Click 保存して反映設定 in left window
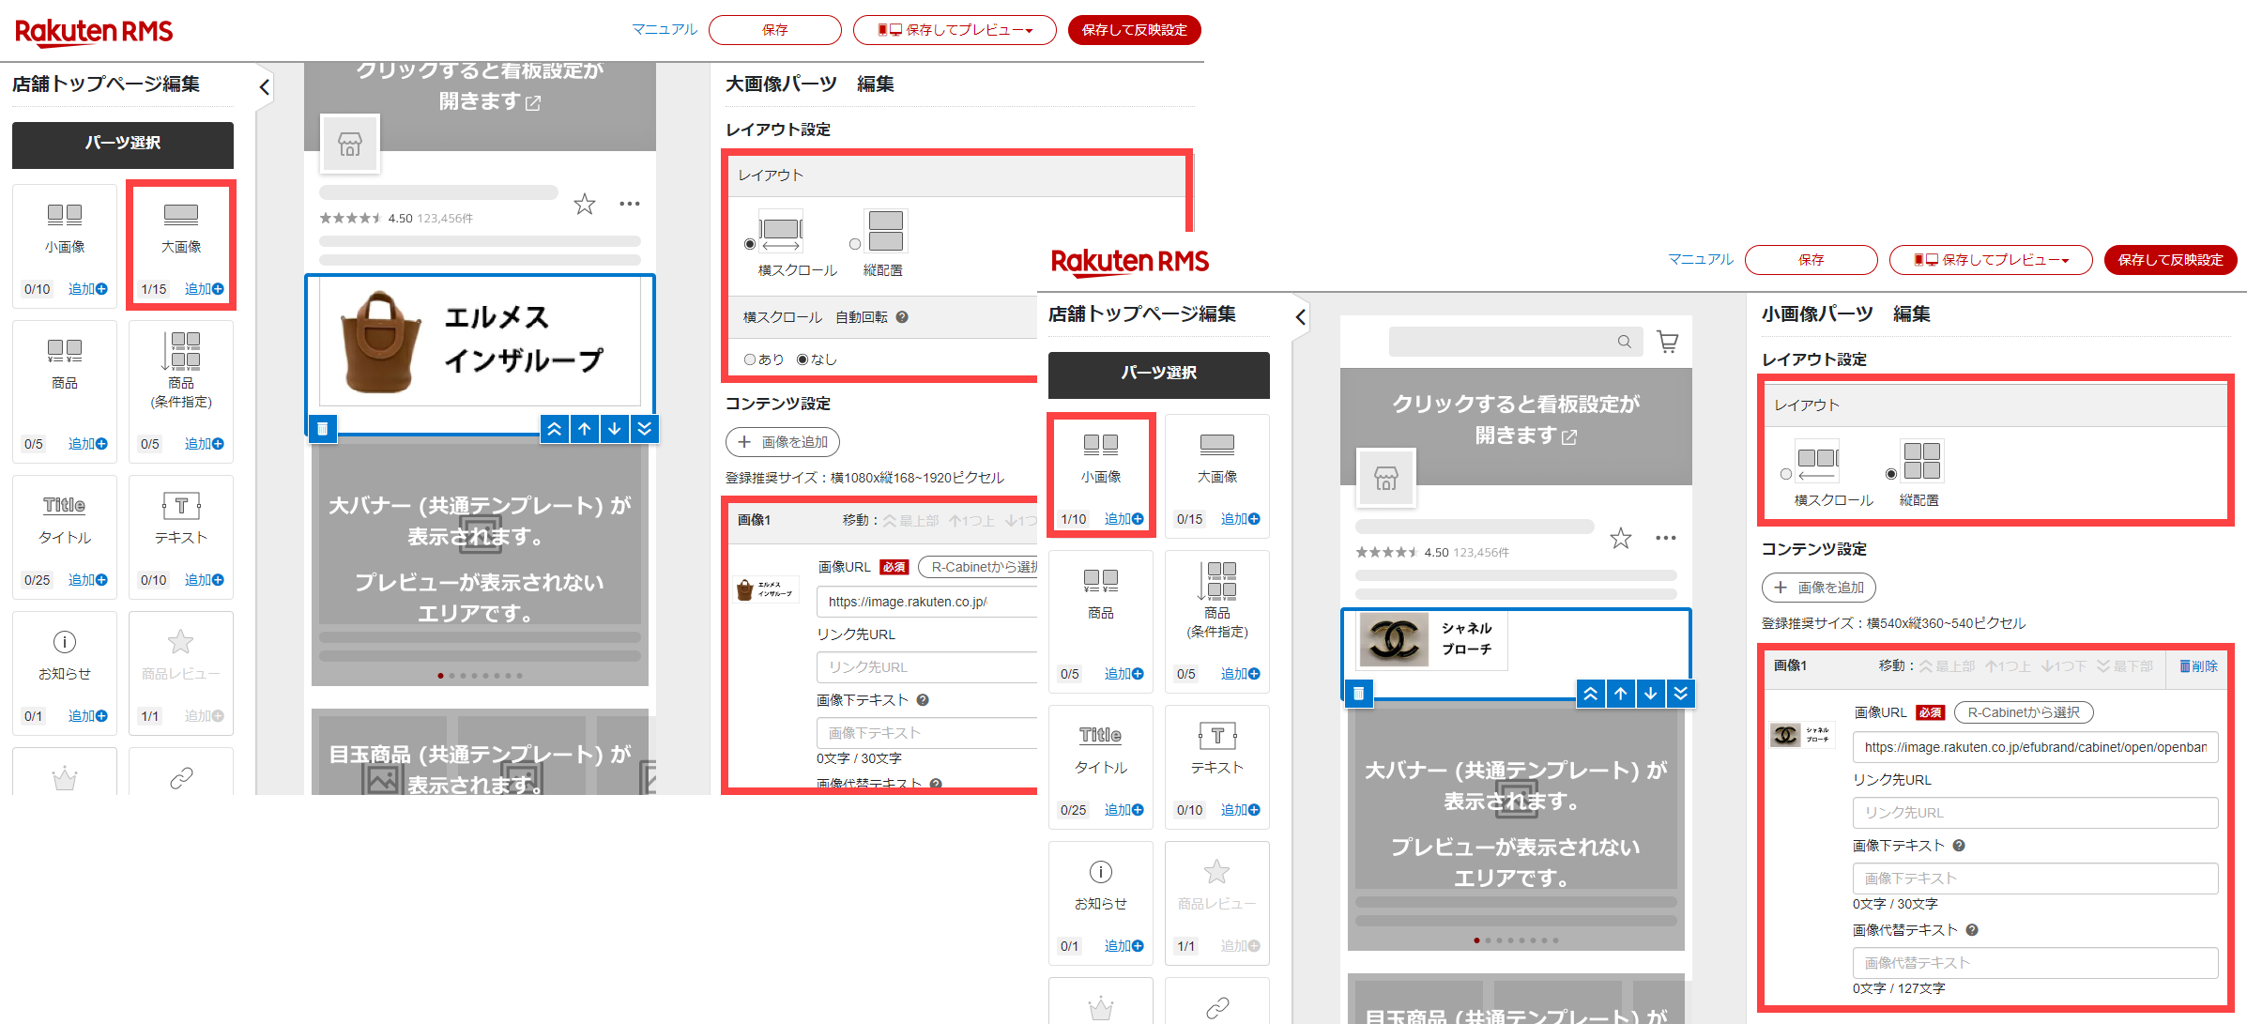 pyautogui.click(x=1135, y=30)
